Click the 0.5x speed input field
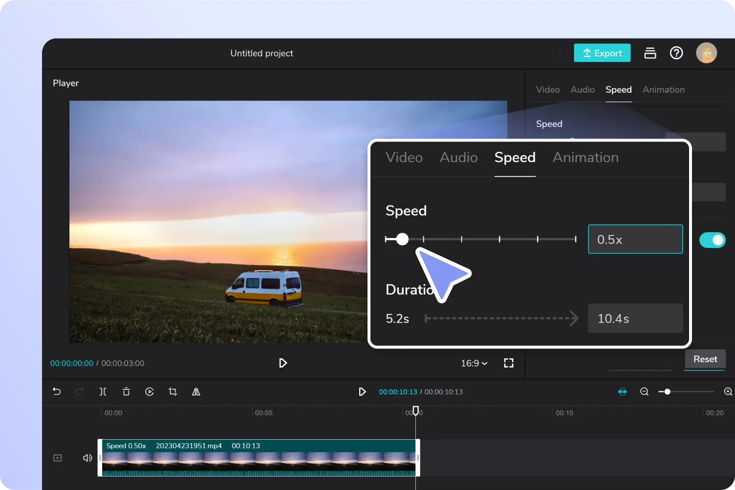 pos(635,239)
